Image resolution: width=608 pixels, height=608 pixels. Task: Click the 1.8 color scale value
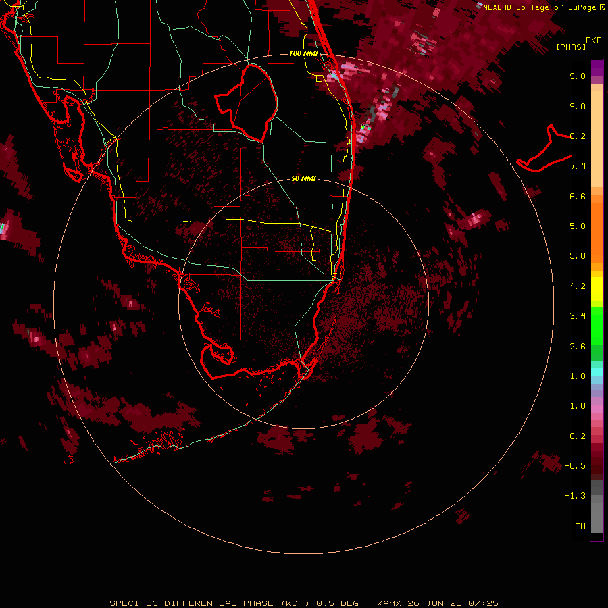[578, 376]
